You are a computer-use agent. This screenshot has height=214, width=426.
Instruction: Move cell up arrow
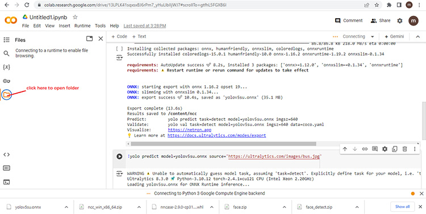(x=345, y=149)
